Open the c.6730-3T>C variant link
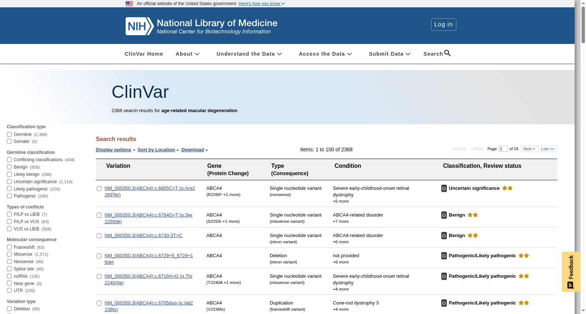This screenshot has height=314, width=586. [143, 236]
